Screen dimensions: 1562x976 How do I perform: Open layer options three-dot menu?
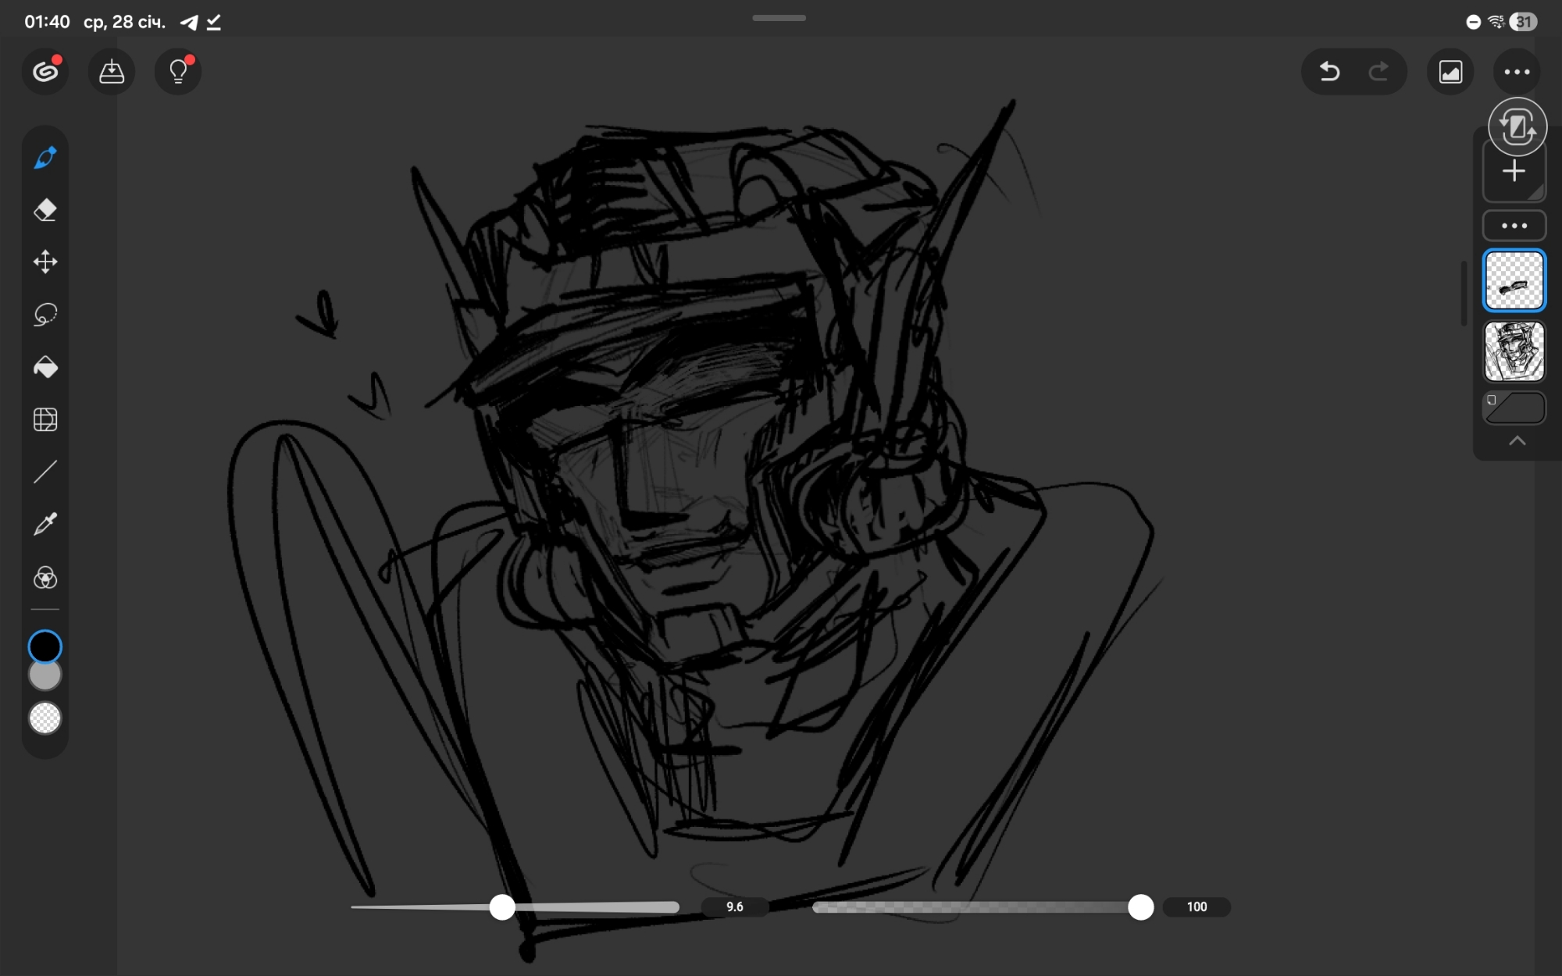click(1514, 226)
